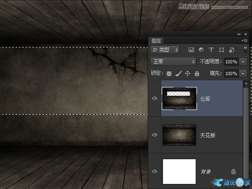
Task: Filter layers by shape type
Action: pos(221,50)
